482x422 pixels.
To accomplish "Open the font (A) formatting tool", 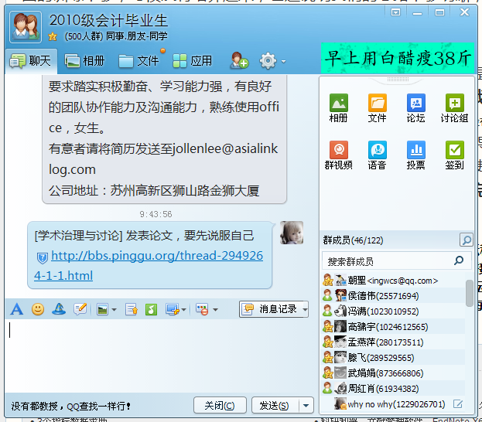I will click(x=17, y=309).
